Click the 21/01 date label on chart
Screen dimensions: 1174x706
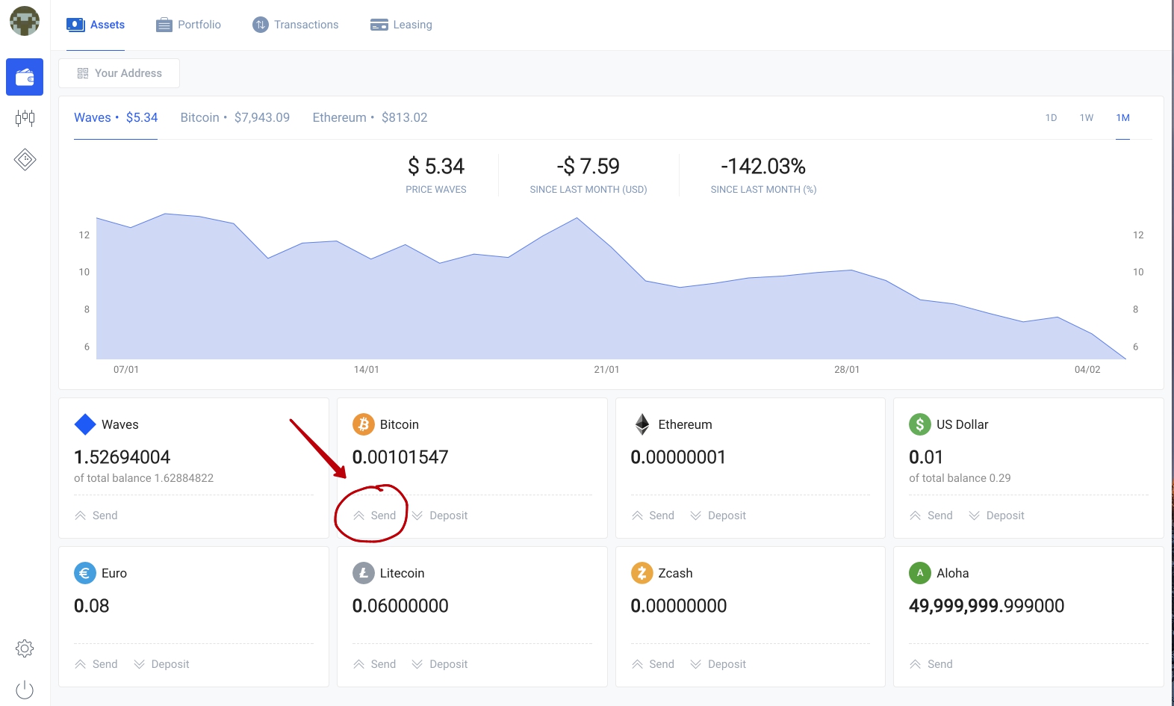click(606, 370)
